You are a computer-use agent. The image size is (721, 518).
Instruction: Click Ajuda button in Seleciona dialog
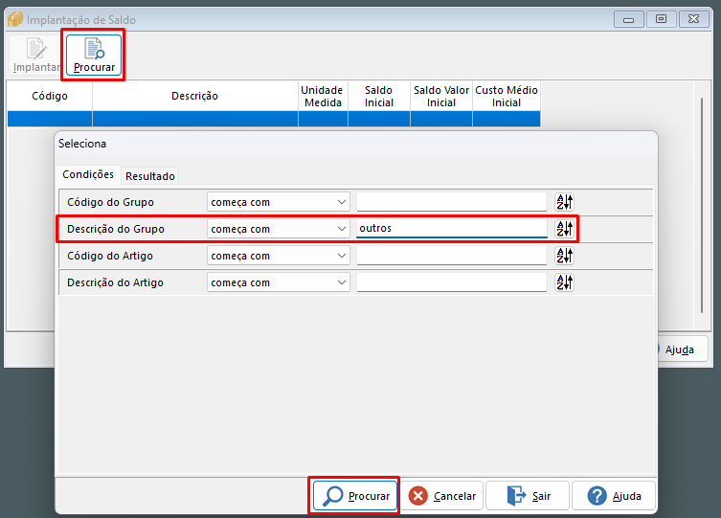614,495
